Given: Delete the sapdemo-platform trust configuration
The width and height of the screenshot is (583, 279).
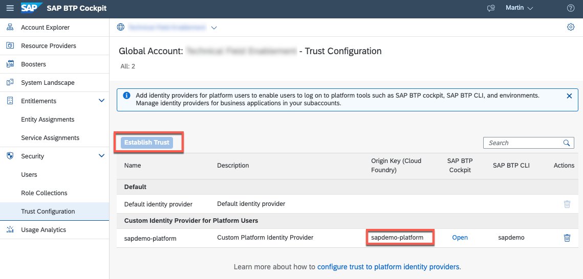Looking at the screenshot, I should pos(567,238).
